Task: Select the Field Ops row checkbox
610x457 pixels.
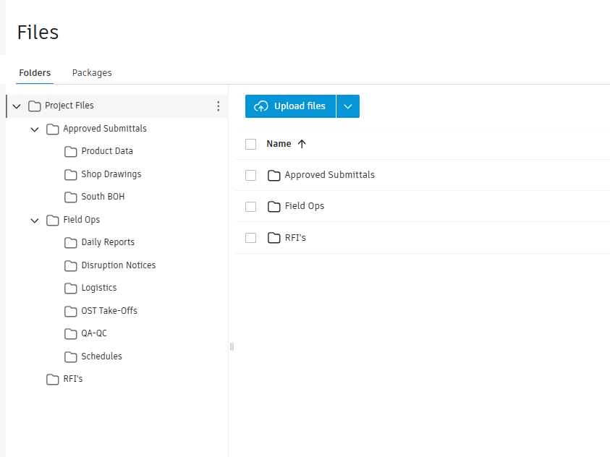Action: pos(251,207)
